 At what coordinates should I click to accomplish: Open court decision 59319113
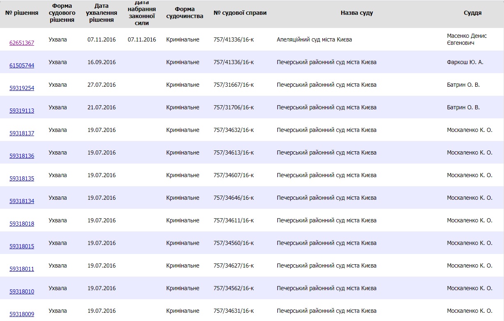tap(22, 111)
